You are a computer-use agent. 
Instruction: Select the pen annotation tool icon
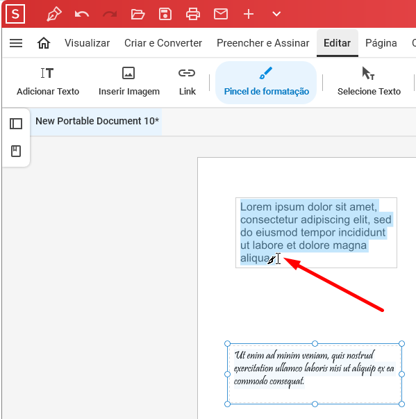click(x=54, y=14)
